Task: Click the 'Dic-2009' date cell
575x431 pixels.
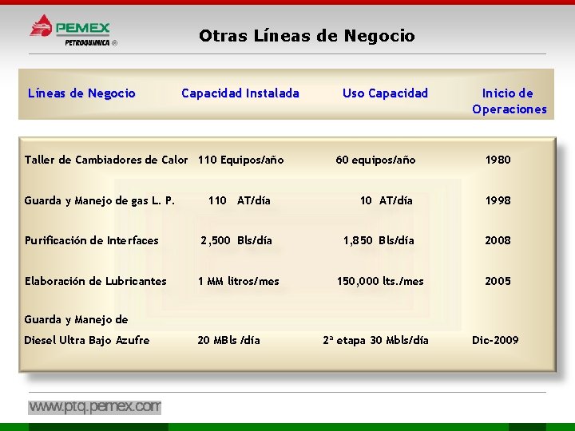Action: (x=495, y=341)
